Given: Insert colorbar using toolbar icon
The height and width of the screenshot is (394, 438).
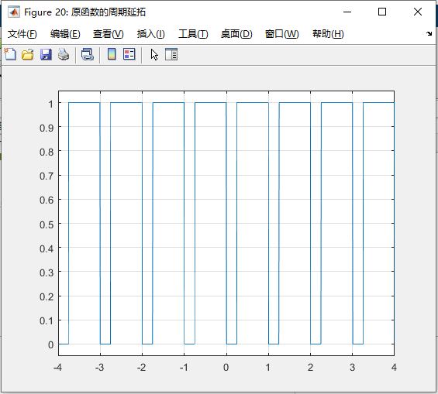Looking at the screenshot, I should click(112, 54).
